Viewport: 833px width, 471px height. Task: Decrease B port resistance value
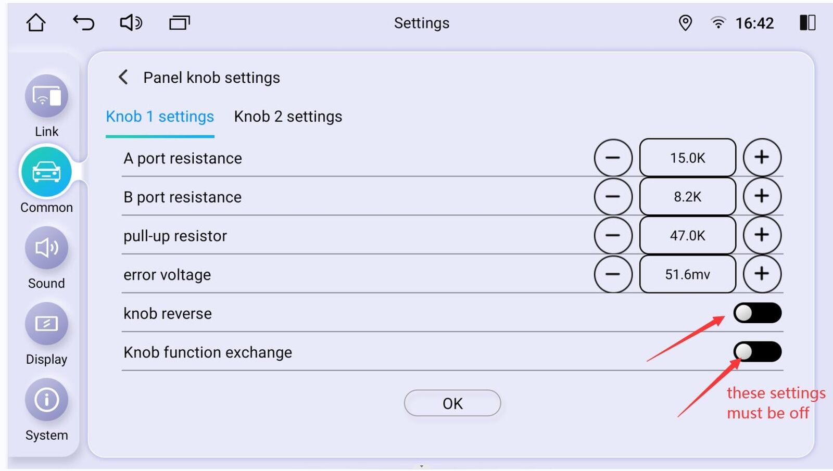point(613,196)
